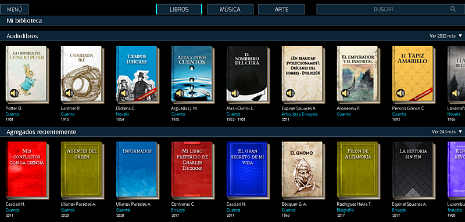465x222 pixels.
Task: Open Mis conflictos con la ciencia cover
Action: pos(27,170)
